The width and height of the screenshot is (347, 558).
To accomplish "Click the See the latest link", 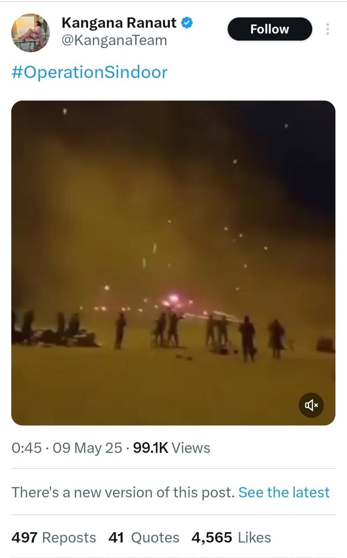I will [x=284, y=492].
